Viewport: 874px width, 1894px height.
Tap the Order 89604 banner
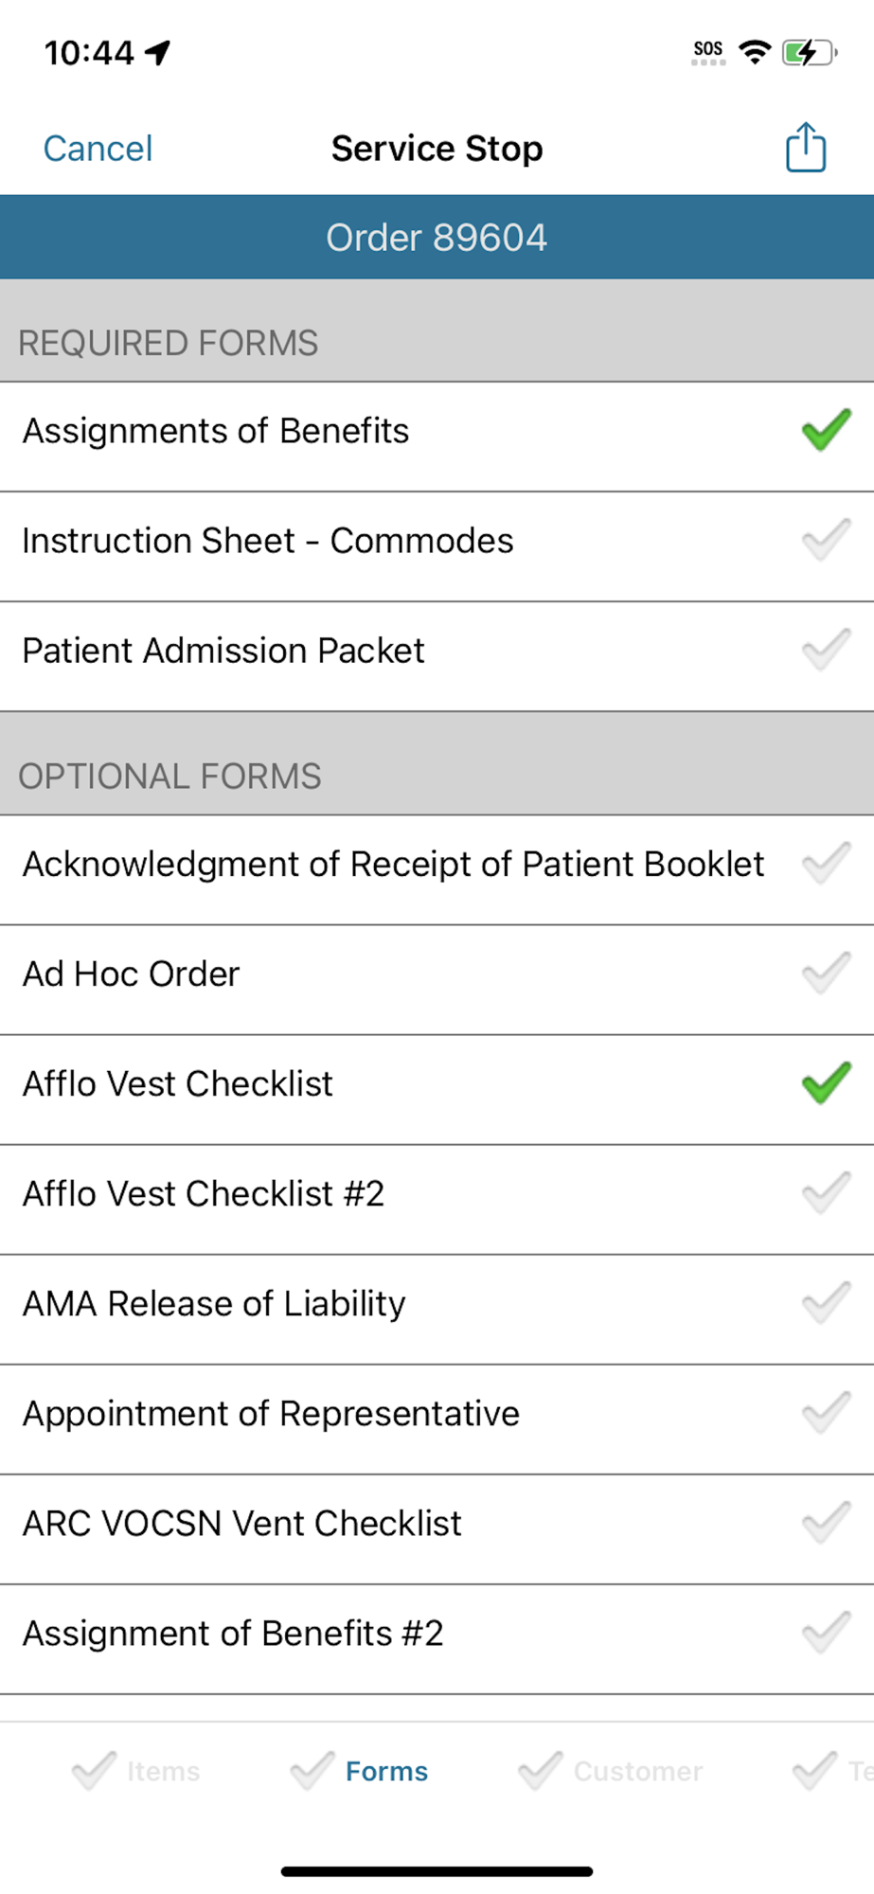[x=437, y=238]
